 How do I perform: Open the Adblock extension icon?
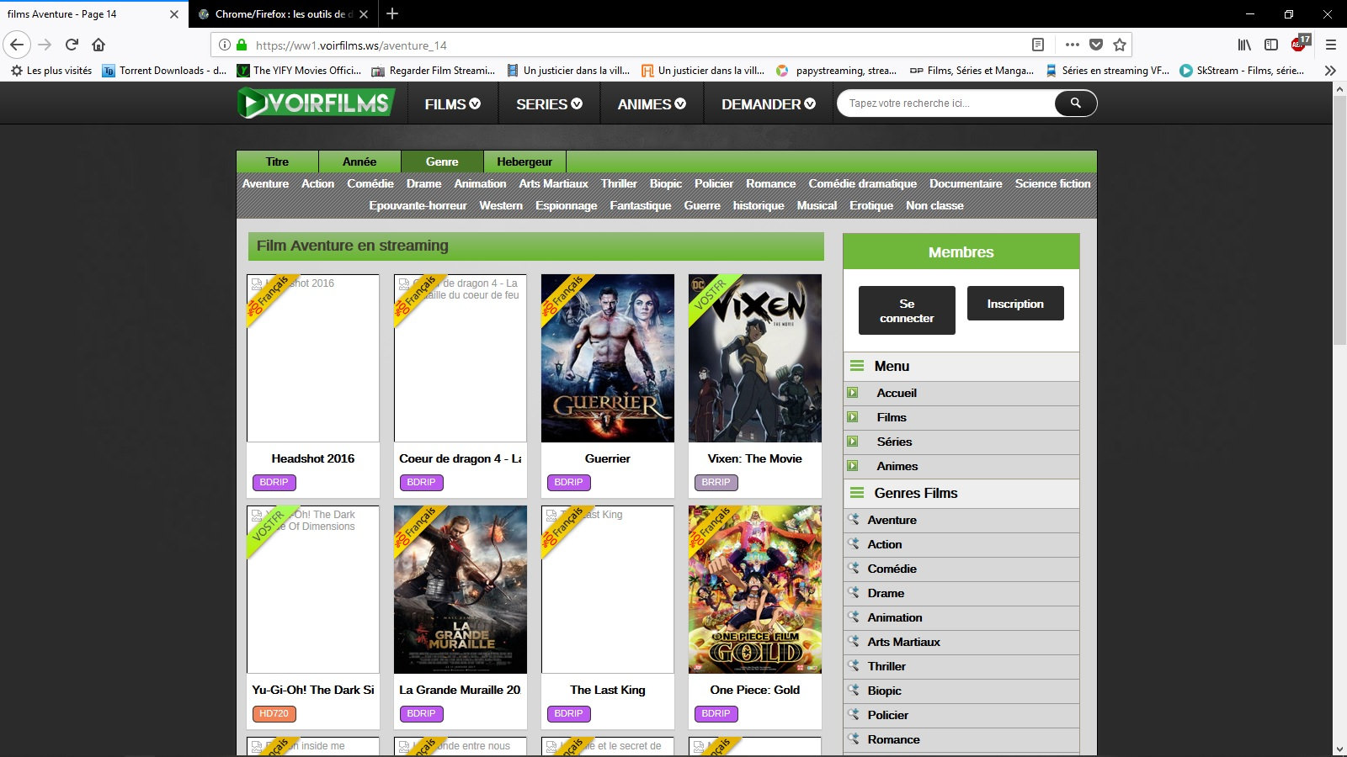click(1300, 43)
